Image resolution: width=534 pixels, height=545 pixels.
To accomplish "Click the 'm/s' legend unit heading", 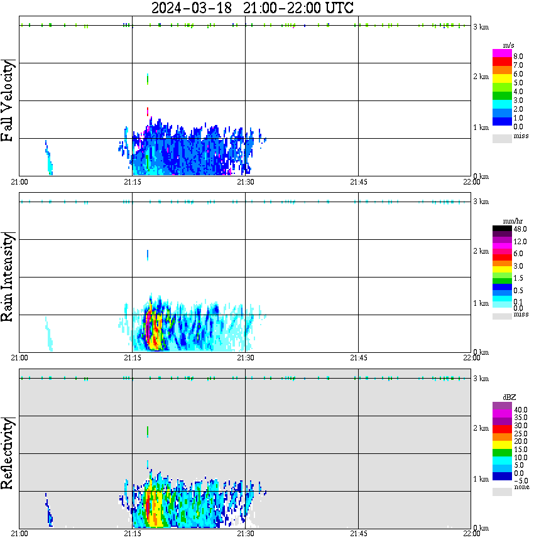I will point(508,46).
